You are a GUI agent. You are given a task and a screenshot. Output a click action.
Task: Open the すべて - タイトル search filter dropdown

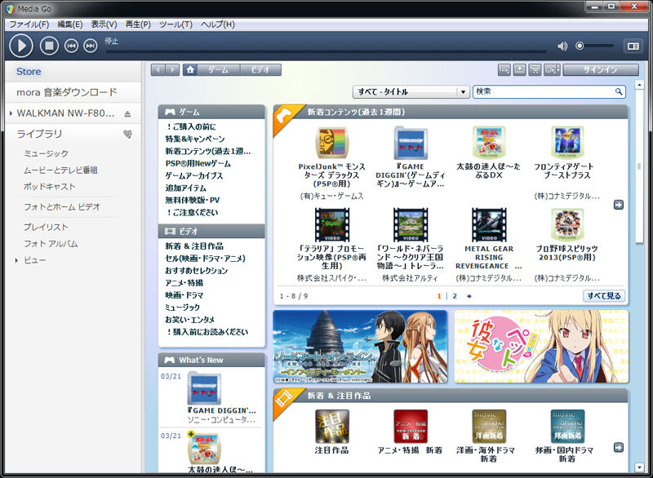[411, 91]
